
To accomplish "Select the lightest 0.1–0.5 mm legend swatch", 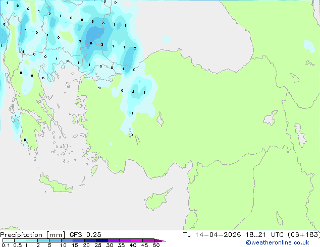I will tap(9, 240).
